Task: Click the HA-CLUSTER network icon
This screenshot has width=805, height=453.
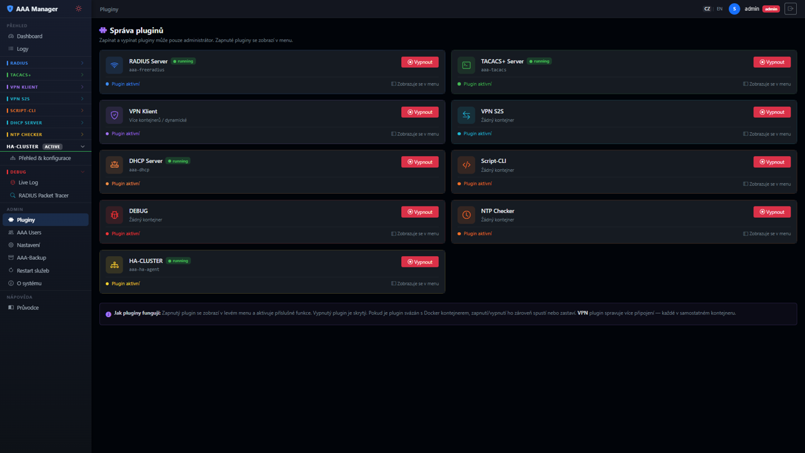Action: point(114,265)
